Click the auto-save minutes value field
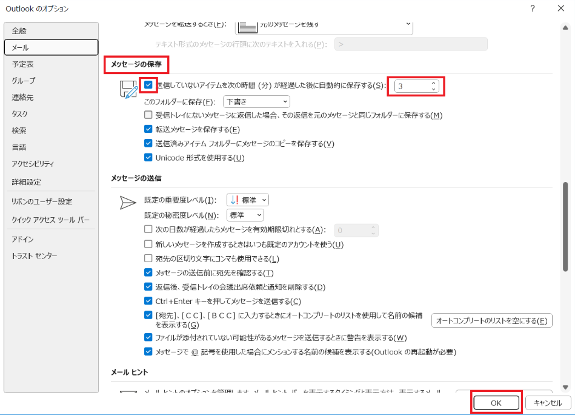575x415 pixels. pyautogui.click(x=412, y=86)
